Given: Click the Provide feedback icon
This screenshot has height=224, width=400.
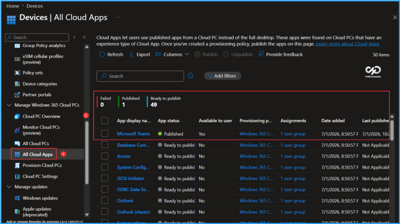Looking at the screenshot, I should [261, 54].
